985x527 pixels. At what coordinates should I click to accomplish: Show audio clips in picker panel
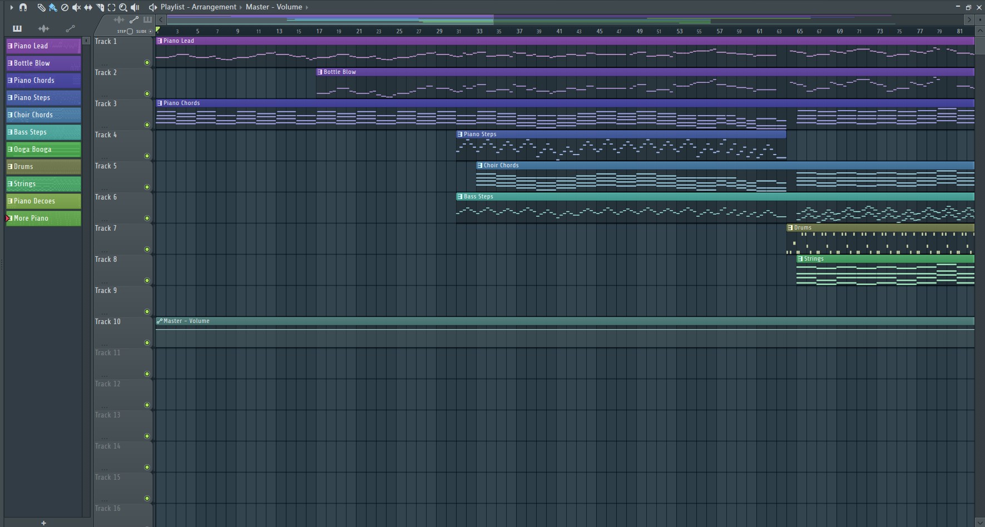click(43, 28)
